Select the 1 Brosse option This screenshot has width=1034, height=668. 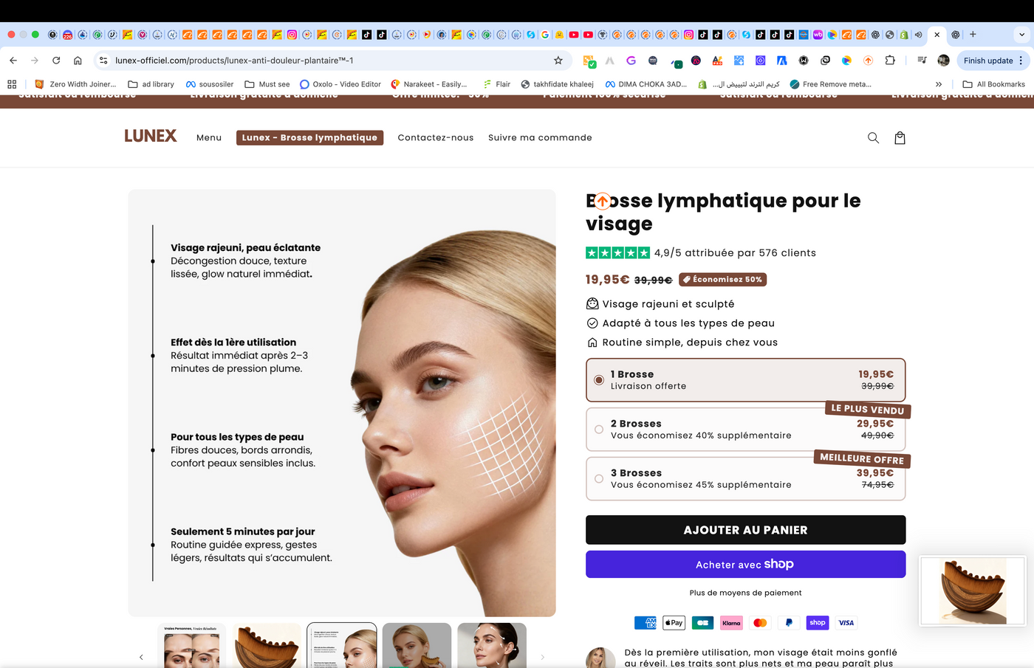(745, 380)
